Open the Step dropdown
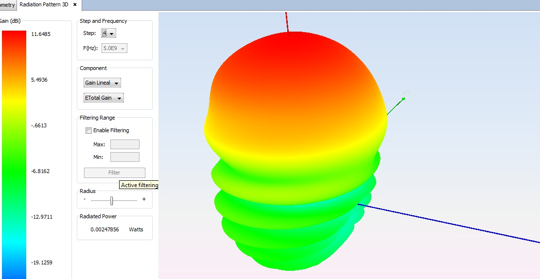Viewport: 540px width, 279px height. click(x=108, y=34)
